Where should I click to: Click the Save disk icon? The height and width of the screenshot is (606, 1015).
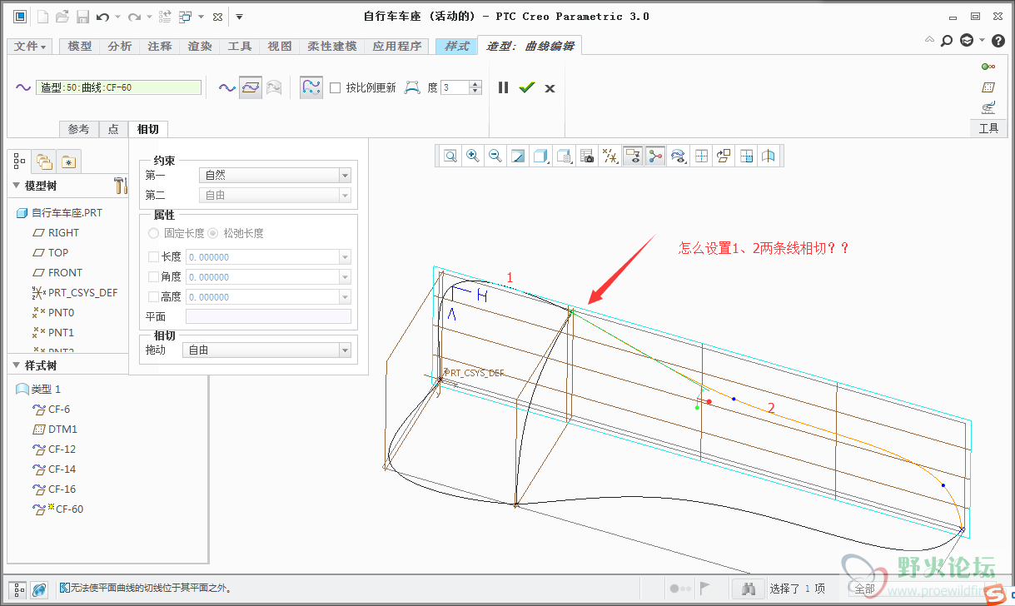click(82, 17)
